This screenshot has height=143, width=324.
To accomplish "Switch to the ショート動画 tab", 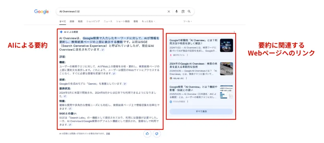I will tap(123, 21).
